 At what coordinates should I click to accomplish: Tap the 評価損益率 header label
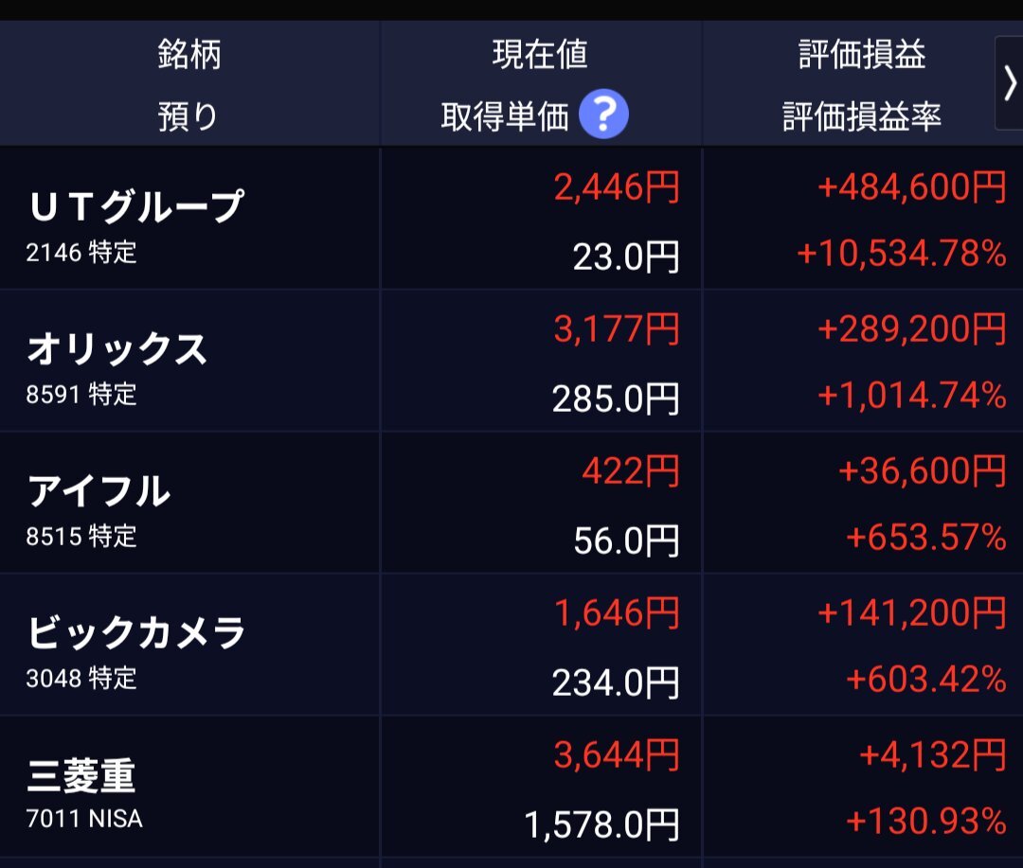[862, 116]
